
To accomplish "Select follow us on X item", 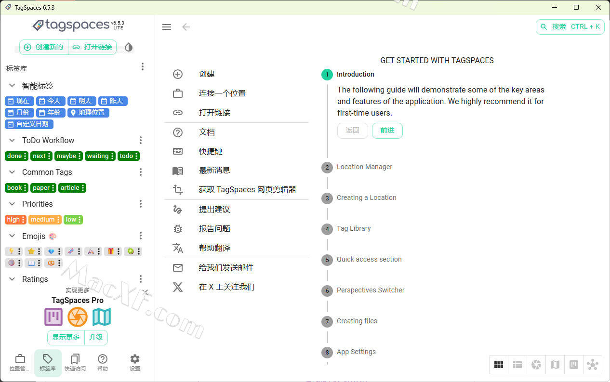I will pos(237,287).
